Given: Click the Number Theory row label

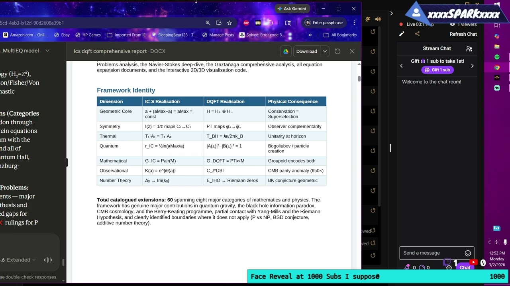Looking at the screenshot, I should (x=115, y=180).
